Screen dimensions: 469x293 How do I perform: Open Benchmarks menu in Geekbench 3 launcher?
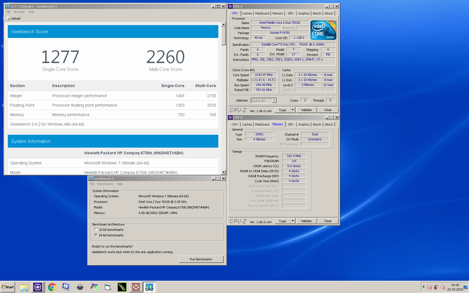coord(105,184)
